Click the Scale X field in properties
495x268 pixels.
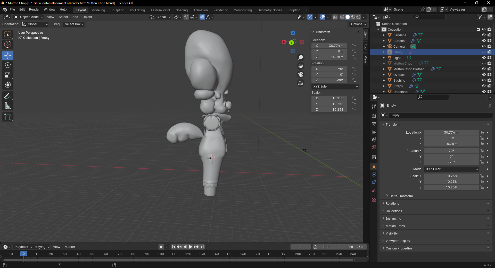click(451, 176)
